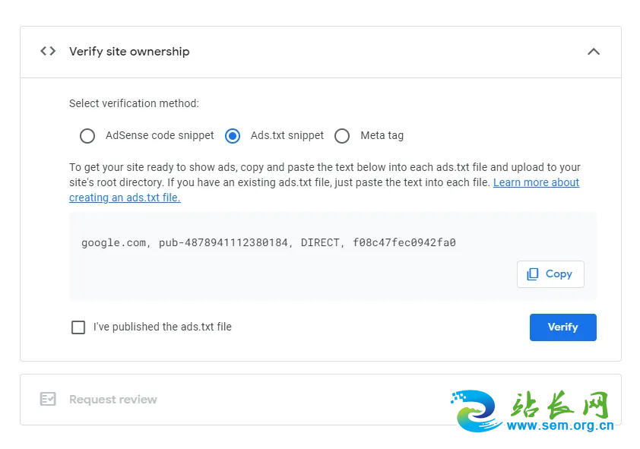
Task: Click the copy icon inside Copy button
Action: click(533, 274)
